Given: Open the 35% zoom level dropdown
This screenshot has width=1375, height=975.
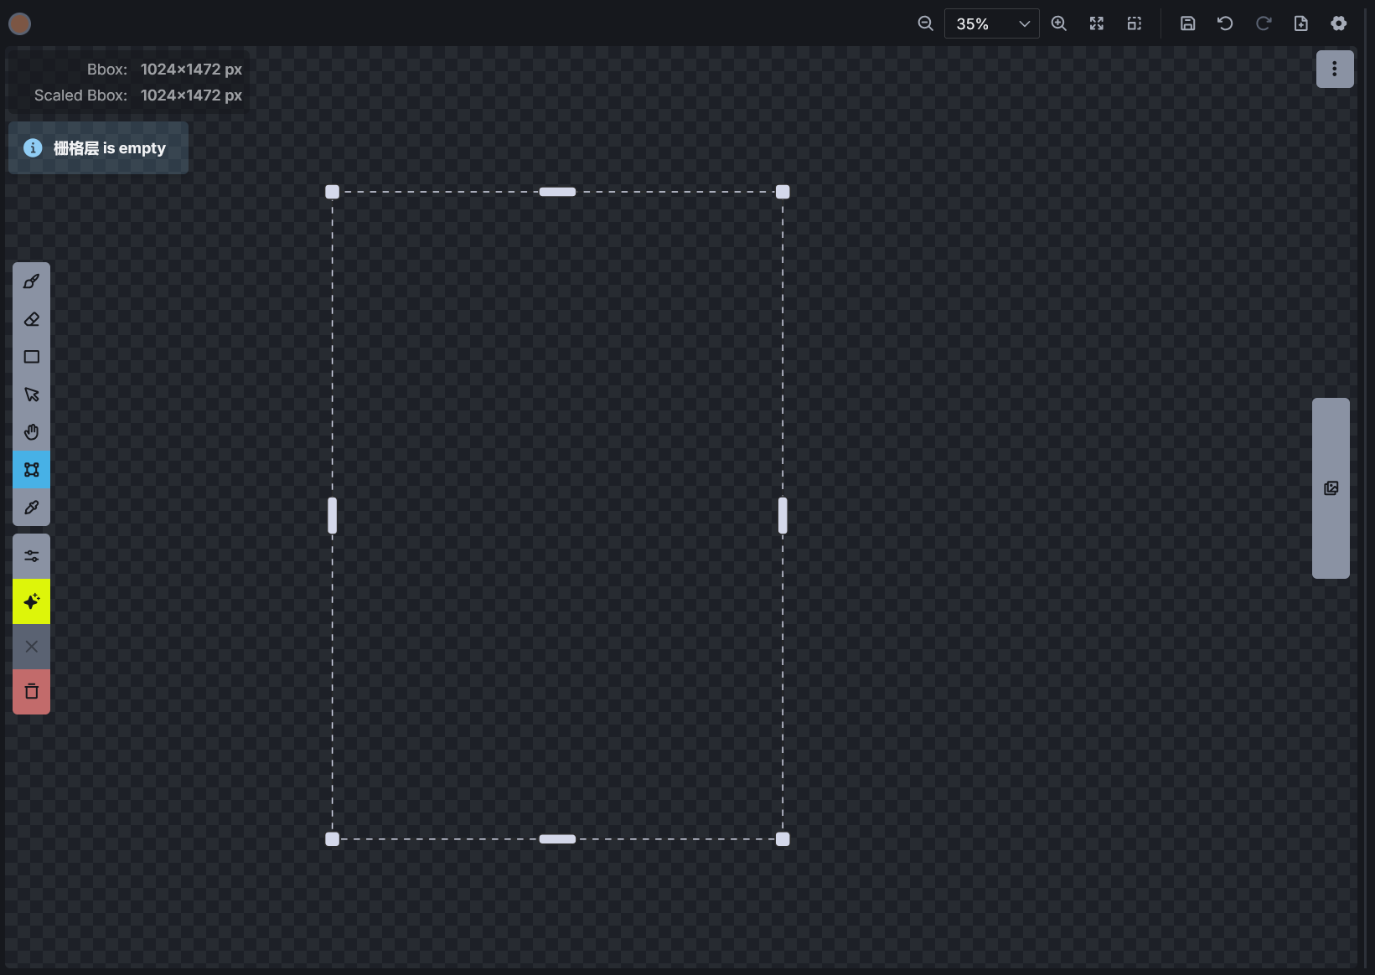Looking at the screenshot, I should [x=991, y=23].
